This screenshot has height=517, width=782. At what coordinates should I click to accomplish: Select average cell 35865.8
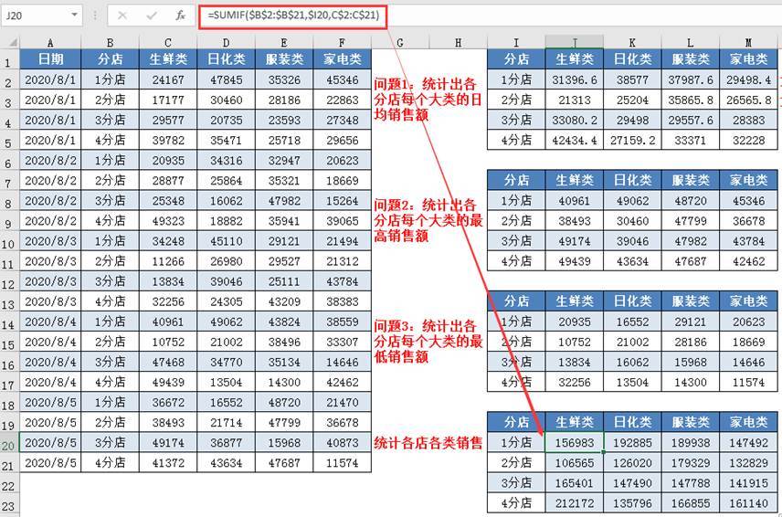point(691,100)
